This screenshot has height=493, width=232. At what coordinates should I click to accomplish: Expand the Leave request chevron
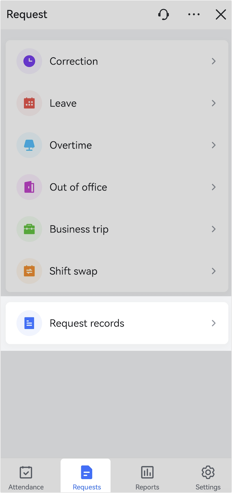214,103
